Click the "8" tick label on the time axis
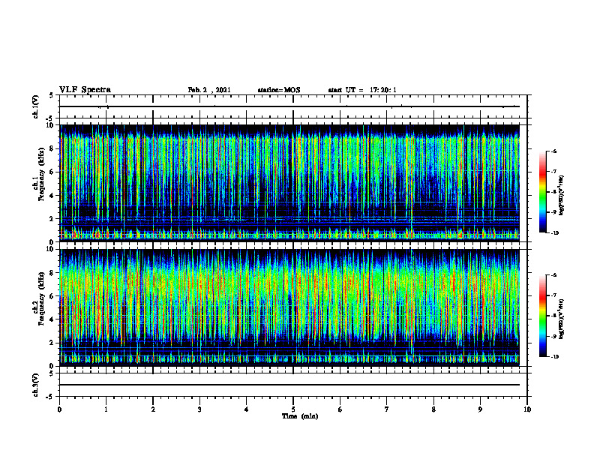This screenshot has height=459, width=594. (x=433, y=409)
